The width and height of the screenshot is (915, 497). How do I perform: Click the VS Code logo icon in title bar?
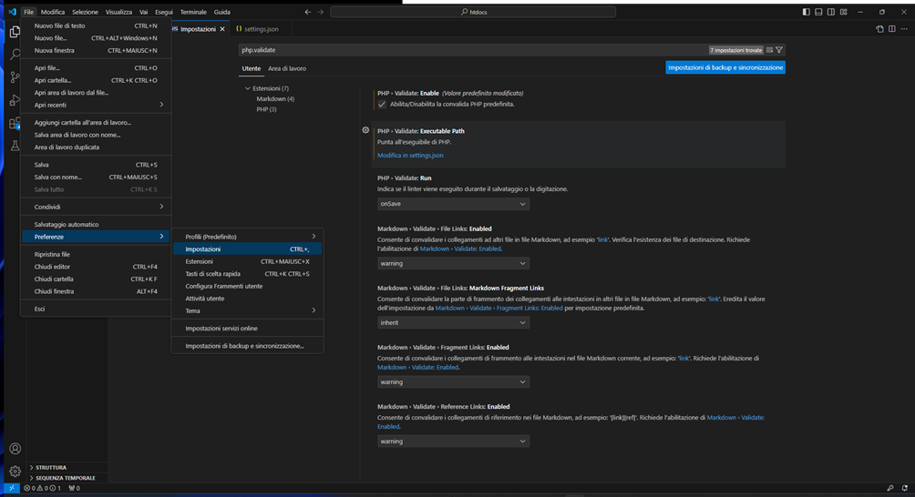tap(12, 12)
